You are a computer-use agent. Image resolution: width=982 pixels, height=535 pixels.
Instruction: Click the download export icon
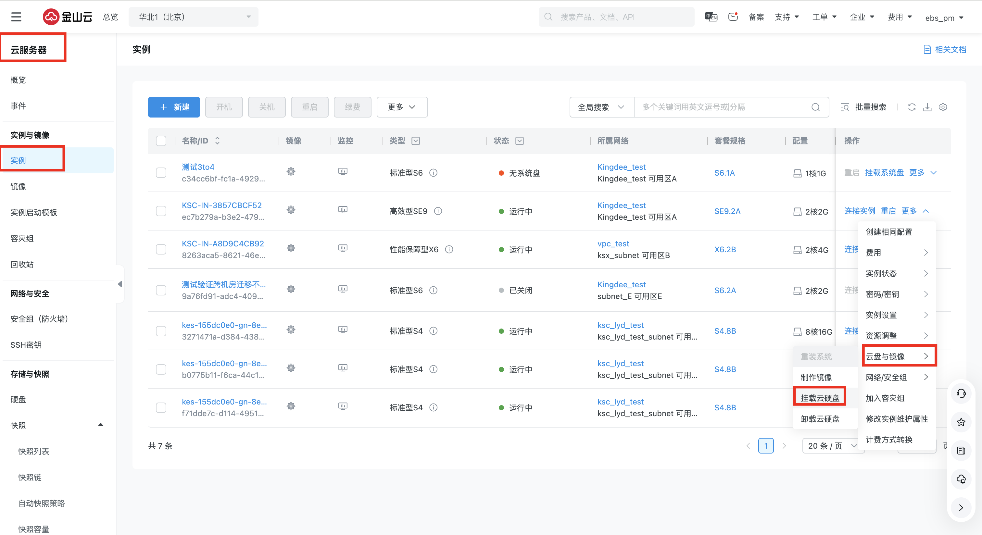(x=927, y=107)
